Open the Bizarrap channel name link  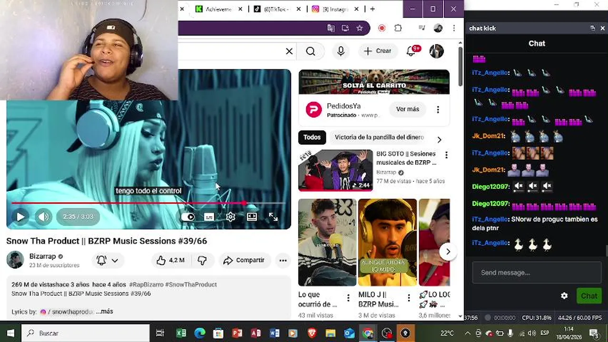(42, 256)
